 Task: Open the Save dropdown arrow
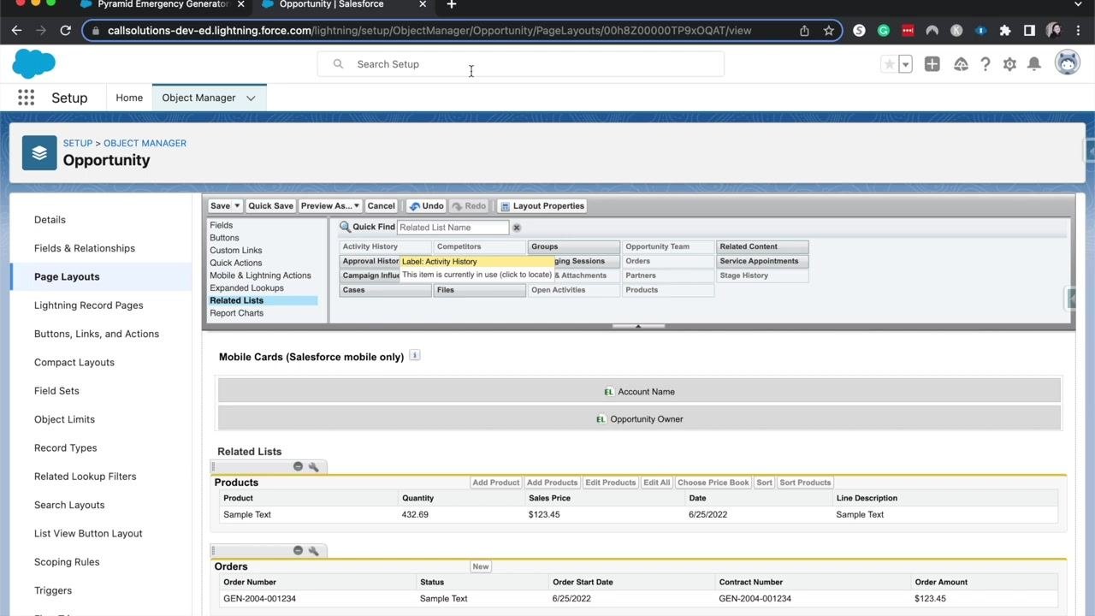[237, 205]
